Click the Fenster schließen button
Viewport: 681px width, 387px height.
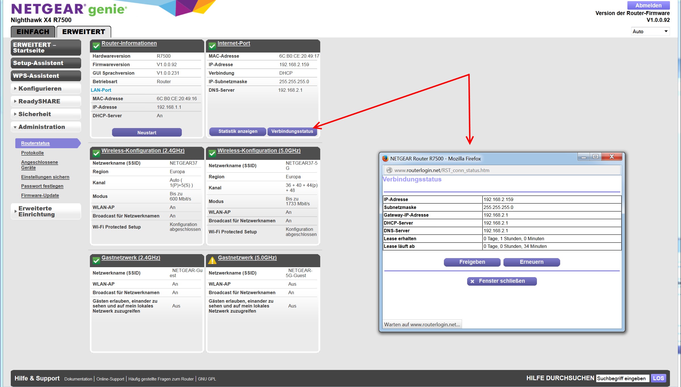(x=502, y=281)
